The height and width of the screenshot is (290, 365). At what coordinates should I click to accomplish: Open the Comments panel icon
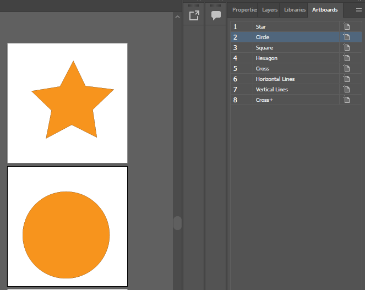(216, 15)
